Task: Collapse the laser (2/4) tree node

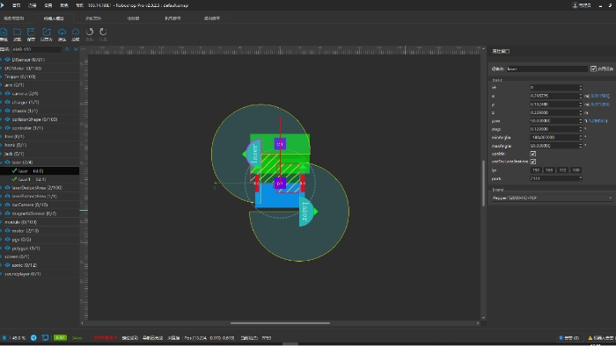Action: (2, 162)
